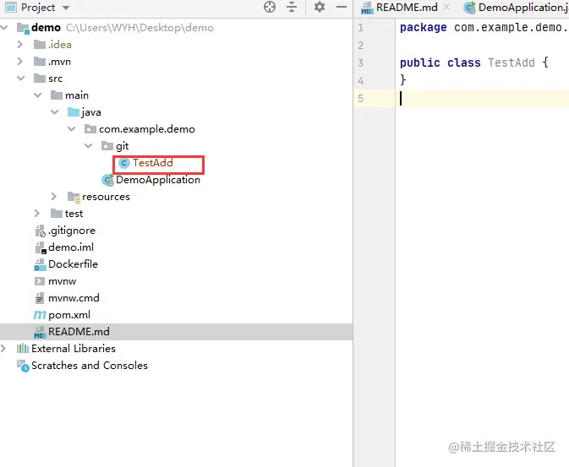Screen dimensions: 569x467
Task: Click the project path C:\Users\WYH\Desktop\demo
Action: point(140,28)
